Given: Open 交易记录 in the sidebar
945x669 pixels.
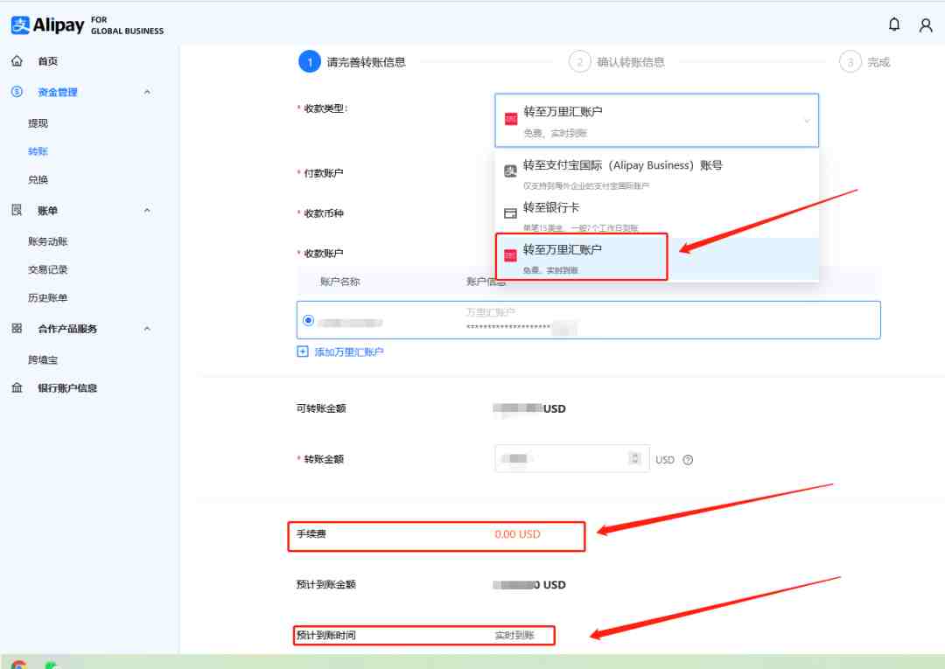Looking at the screenshot, I should (x=47, y=269).
